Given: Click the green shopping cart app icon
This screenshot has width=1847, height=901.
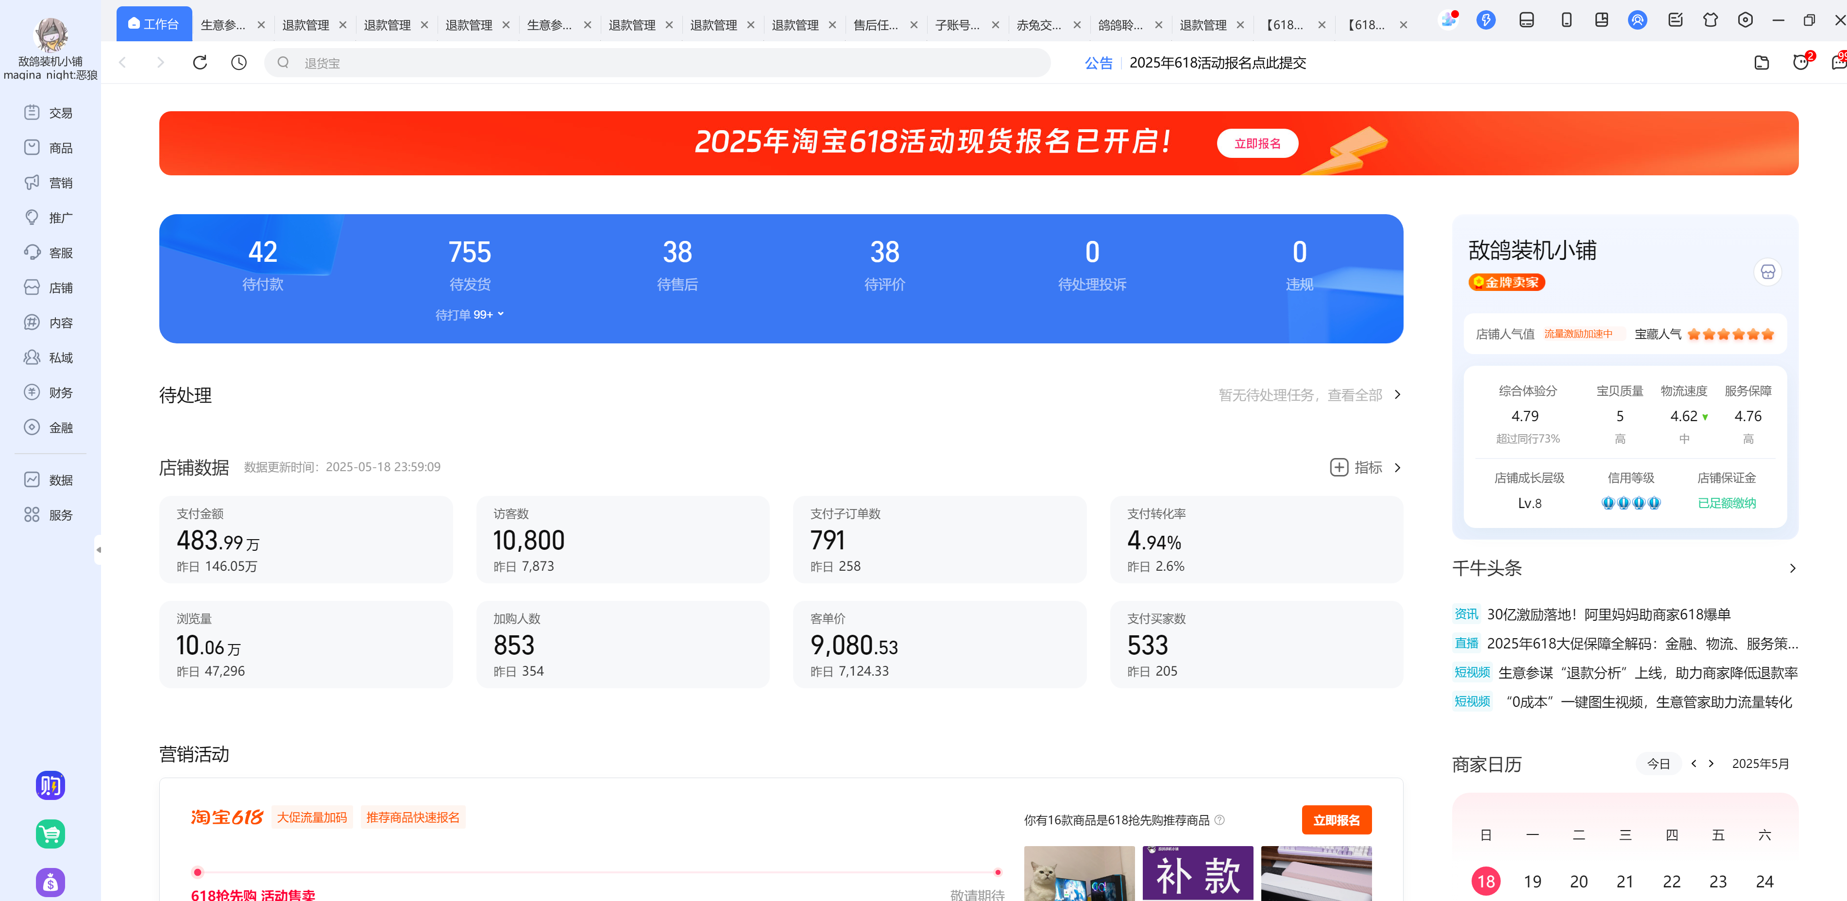Looking at the screenshot, I should coord(50,834).
